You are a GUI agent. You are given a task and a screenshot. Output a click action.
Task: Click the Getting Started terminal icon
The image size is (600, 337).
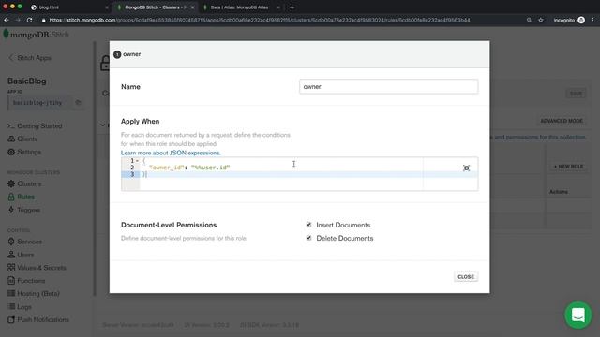pyautogui.click(x=11, y=126)
